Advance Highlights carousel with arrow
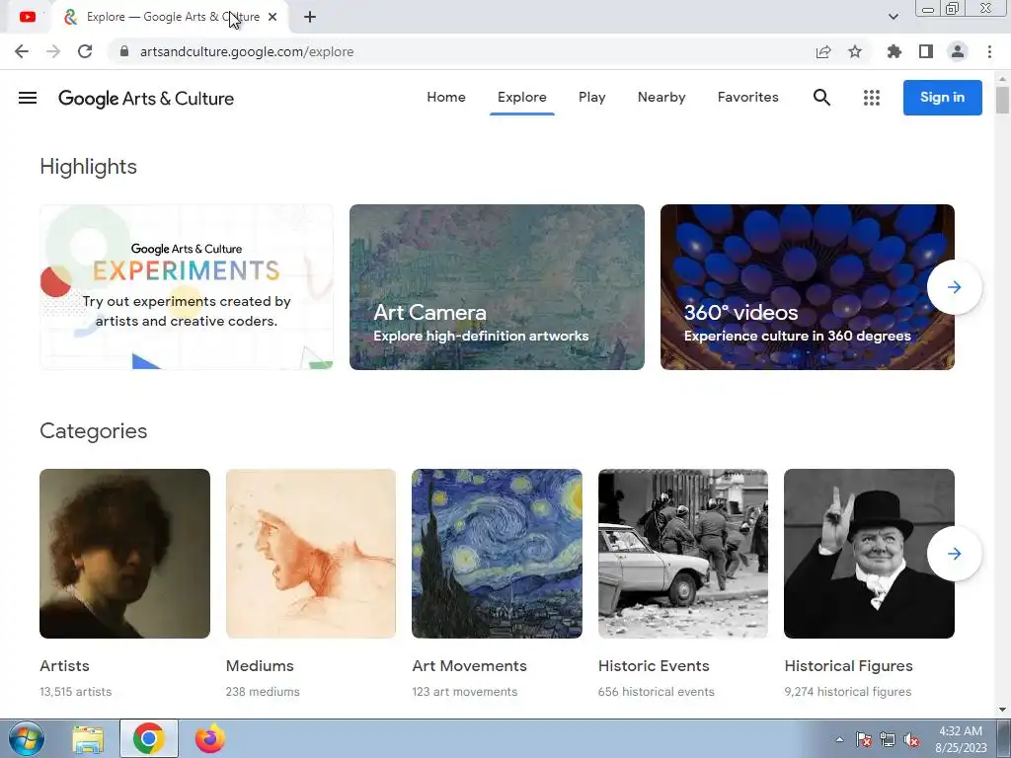This screenshot has height=758, width=1011. pos(955,287)
